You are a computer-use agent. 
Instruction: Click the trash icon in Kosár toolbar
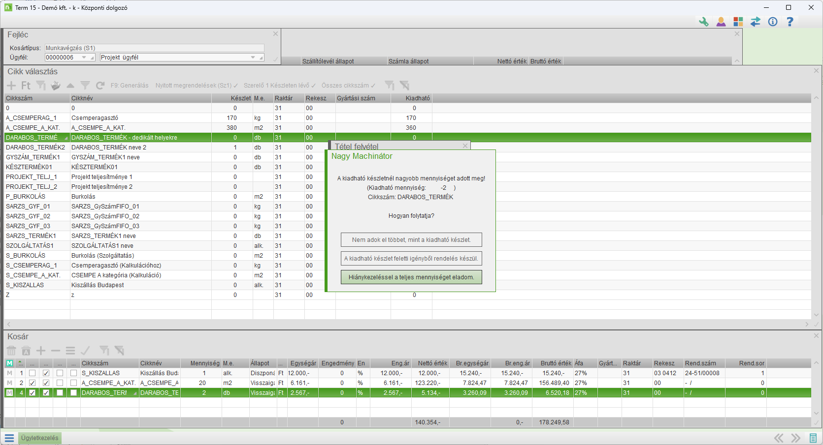pyautogui.click(x=11, y=351)
